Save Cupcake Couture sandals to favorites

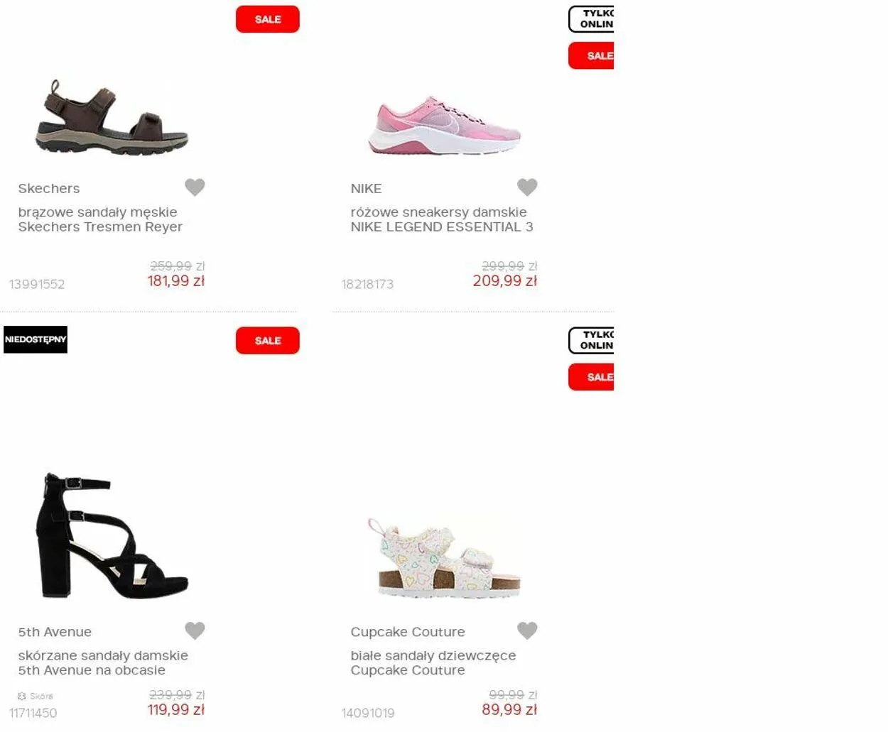pos(527,630)
